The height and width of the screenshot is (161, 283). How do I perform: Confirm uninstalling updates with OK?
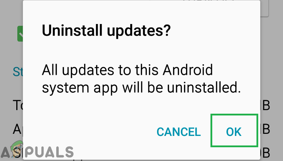tap(234, 132)
